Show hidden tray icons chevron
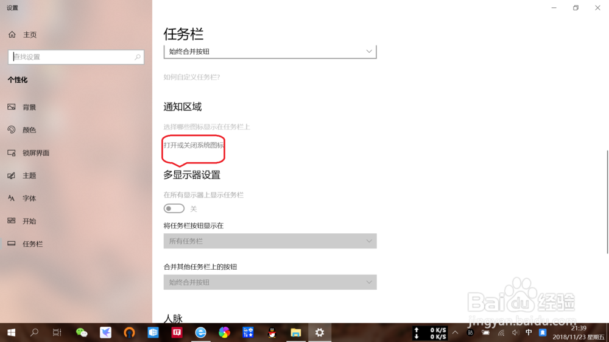 (455, 332)
